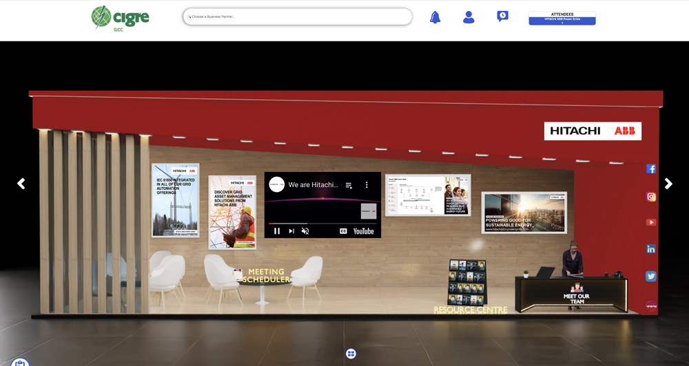Open the booth's Twitter profile

(x=651, y=277)
